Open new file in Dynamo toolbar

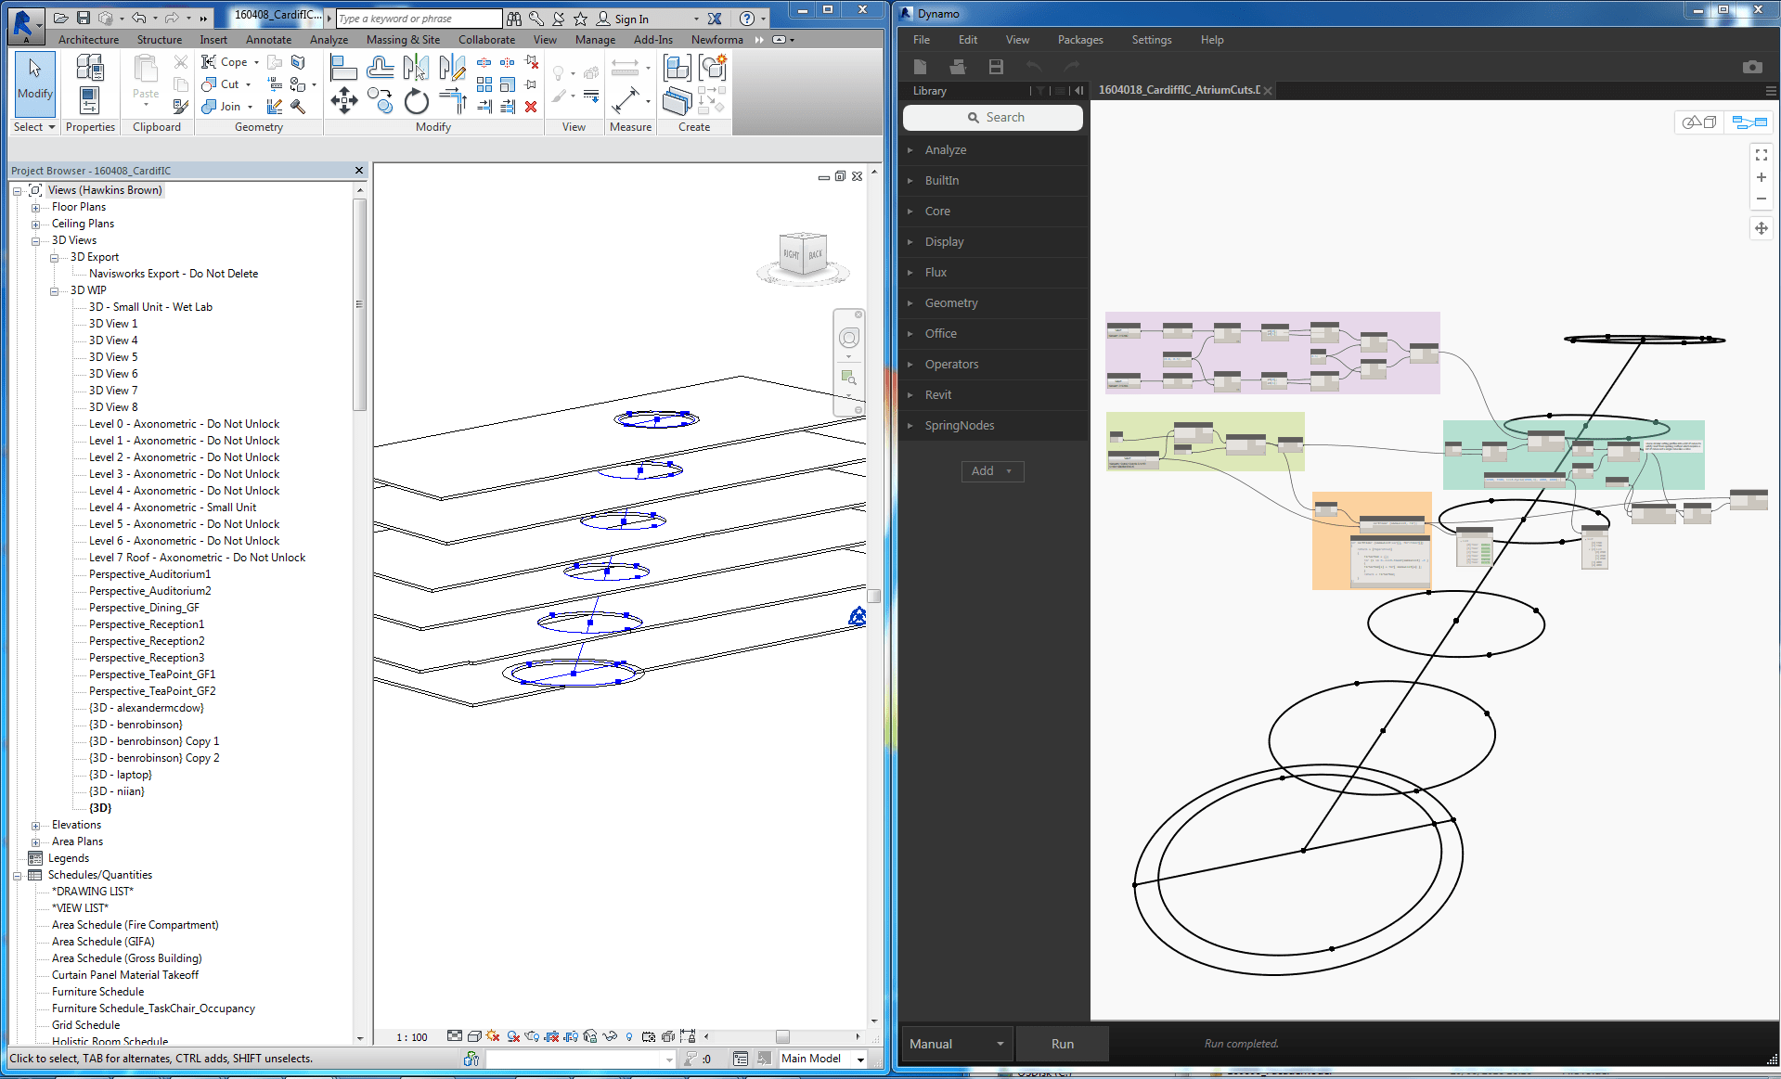920,67
